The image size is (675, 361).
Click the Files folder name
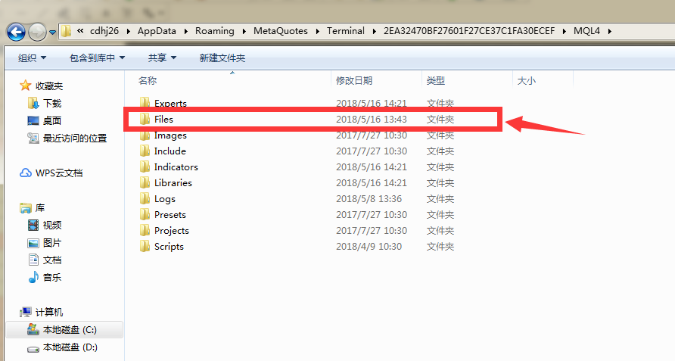tap(163, 120)
